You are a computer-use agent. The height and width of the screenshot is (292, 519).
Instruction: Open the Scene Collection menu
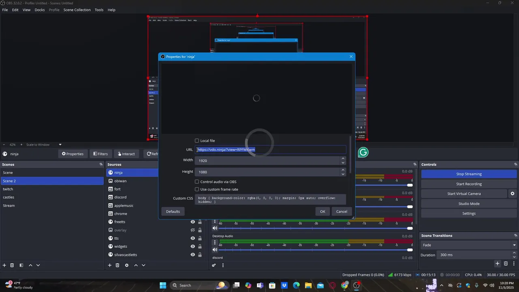point(77,10)
